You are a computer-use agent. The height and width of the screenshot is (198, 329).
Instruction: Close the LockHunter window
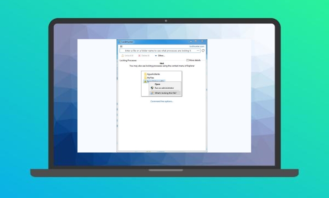click(202, 41)
